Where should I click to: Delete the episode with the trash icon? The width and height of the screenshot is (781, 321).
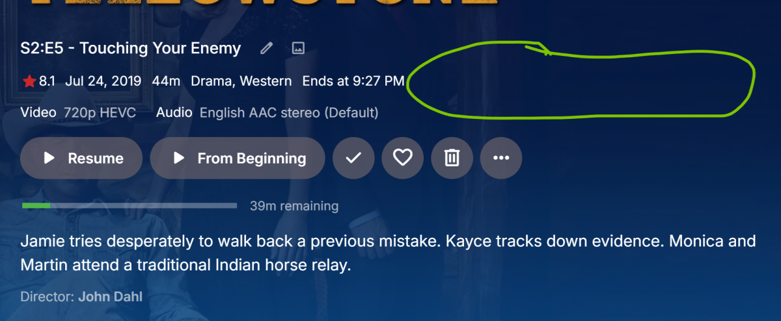[452, 158]
